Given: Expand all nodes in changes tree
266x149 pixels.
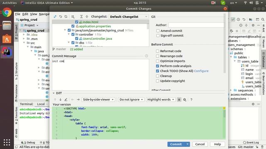Looking at the screenshot, I should coord(81,17).
